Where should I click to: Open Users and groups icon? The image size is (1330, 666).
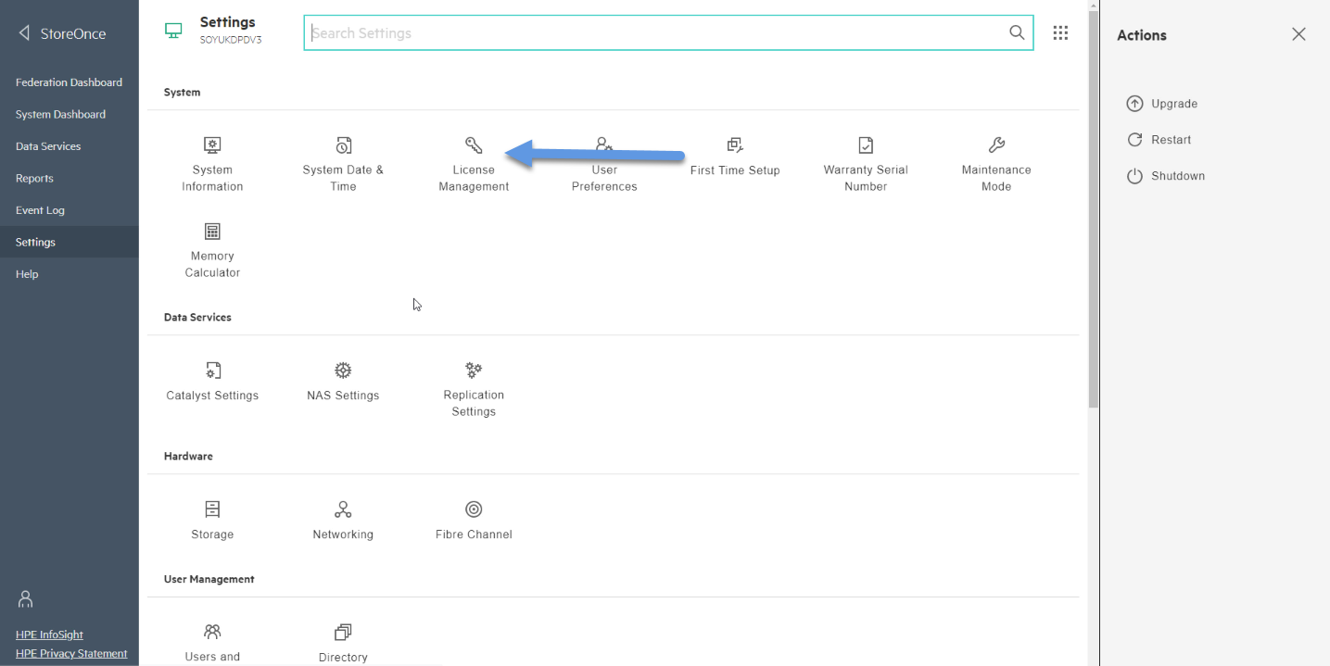pyautogui.click(x=212, y=632)
